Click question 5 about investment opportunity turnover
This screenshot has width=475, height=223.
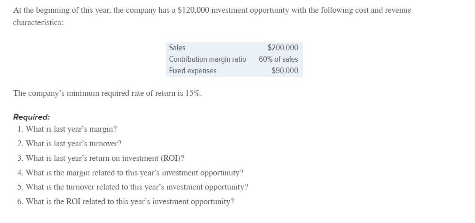click(x=133, y=187)
